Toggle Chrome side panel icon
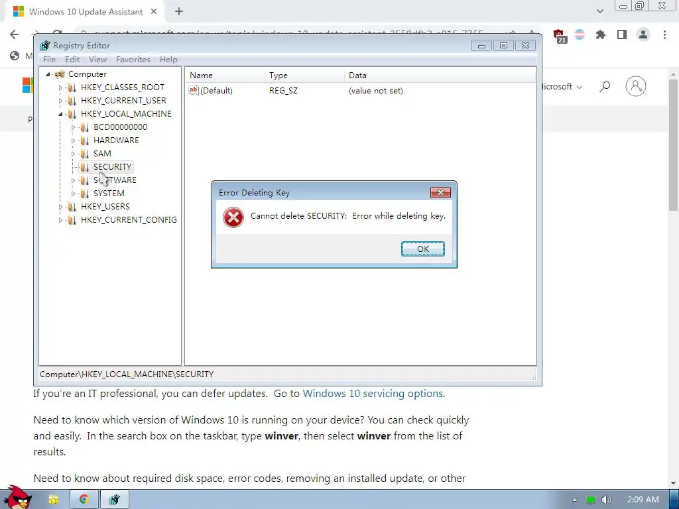This screenshot has width=679, height=509. [622, 34]
